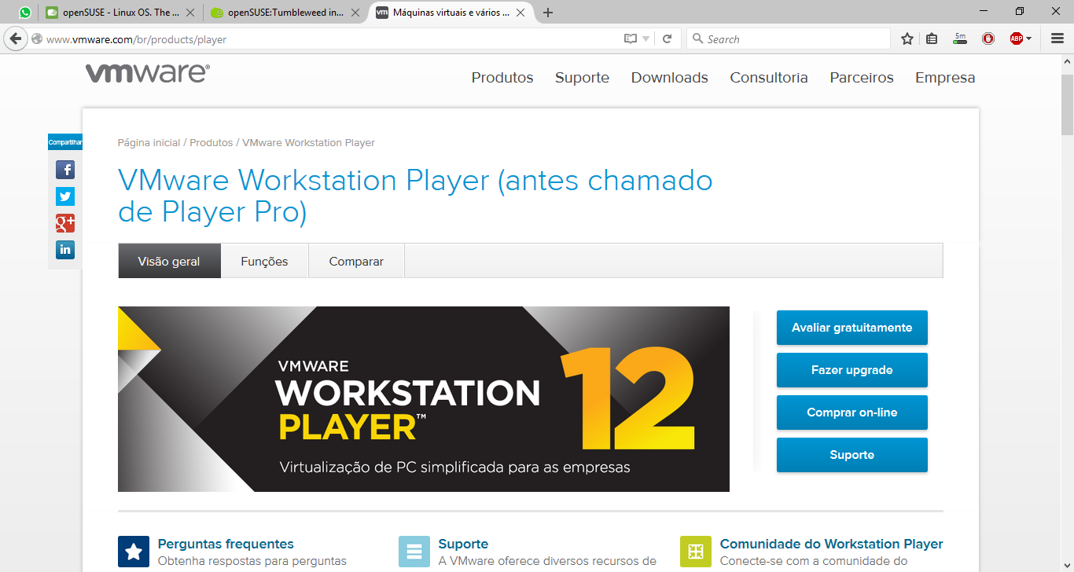Follow the Página inicial breadcrumb link
The width and height of the screenshot is (1074, 572).
pyautogui.click(x=149, y=143)
